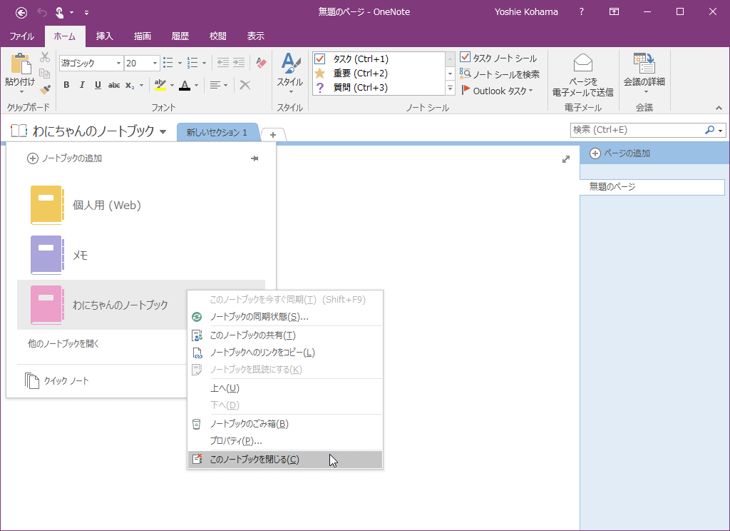Apply yellow text highlight color
This screenshot has height=531, width=730.
[160, 85]
